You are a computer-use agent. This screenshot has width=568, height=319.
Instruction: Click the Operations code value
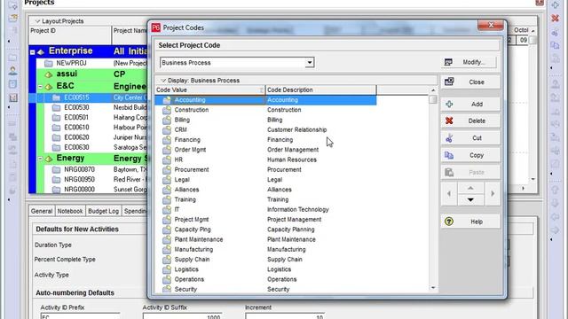point(189,279)
